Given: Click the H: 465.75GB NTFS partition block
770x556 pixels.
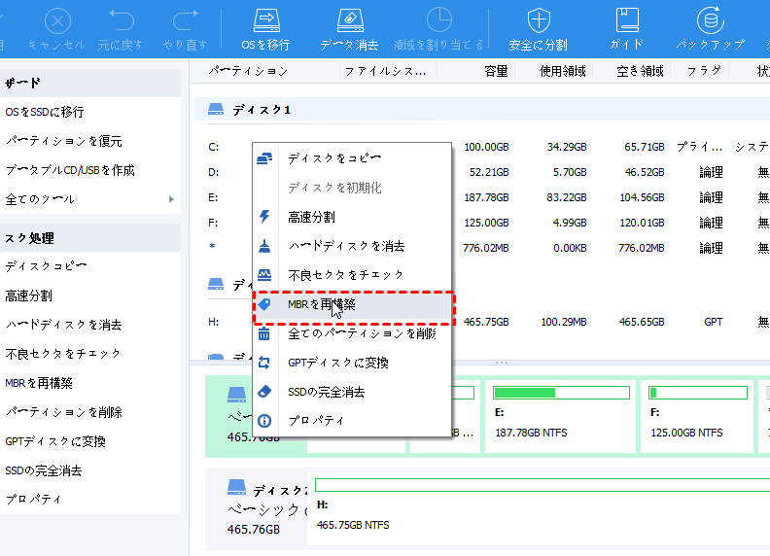Looking at the screenshot, I should point(539,508).
